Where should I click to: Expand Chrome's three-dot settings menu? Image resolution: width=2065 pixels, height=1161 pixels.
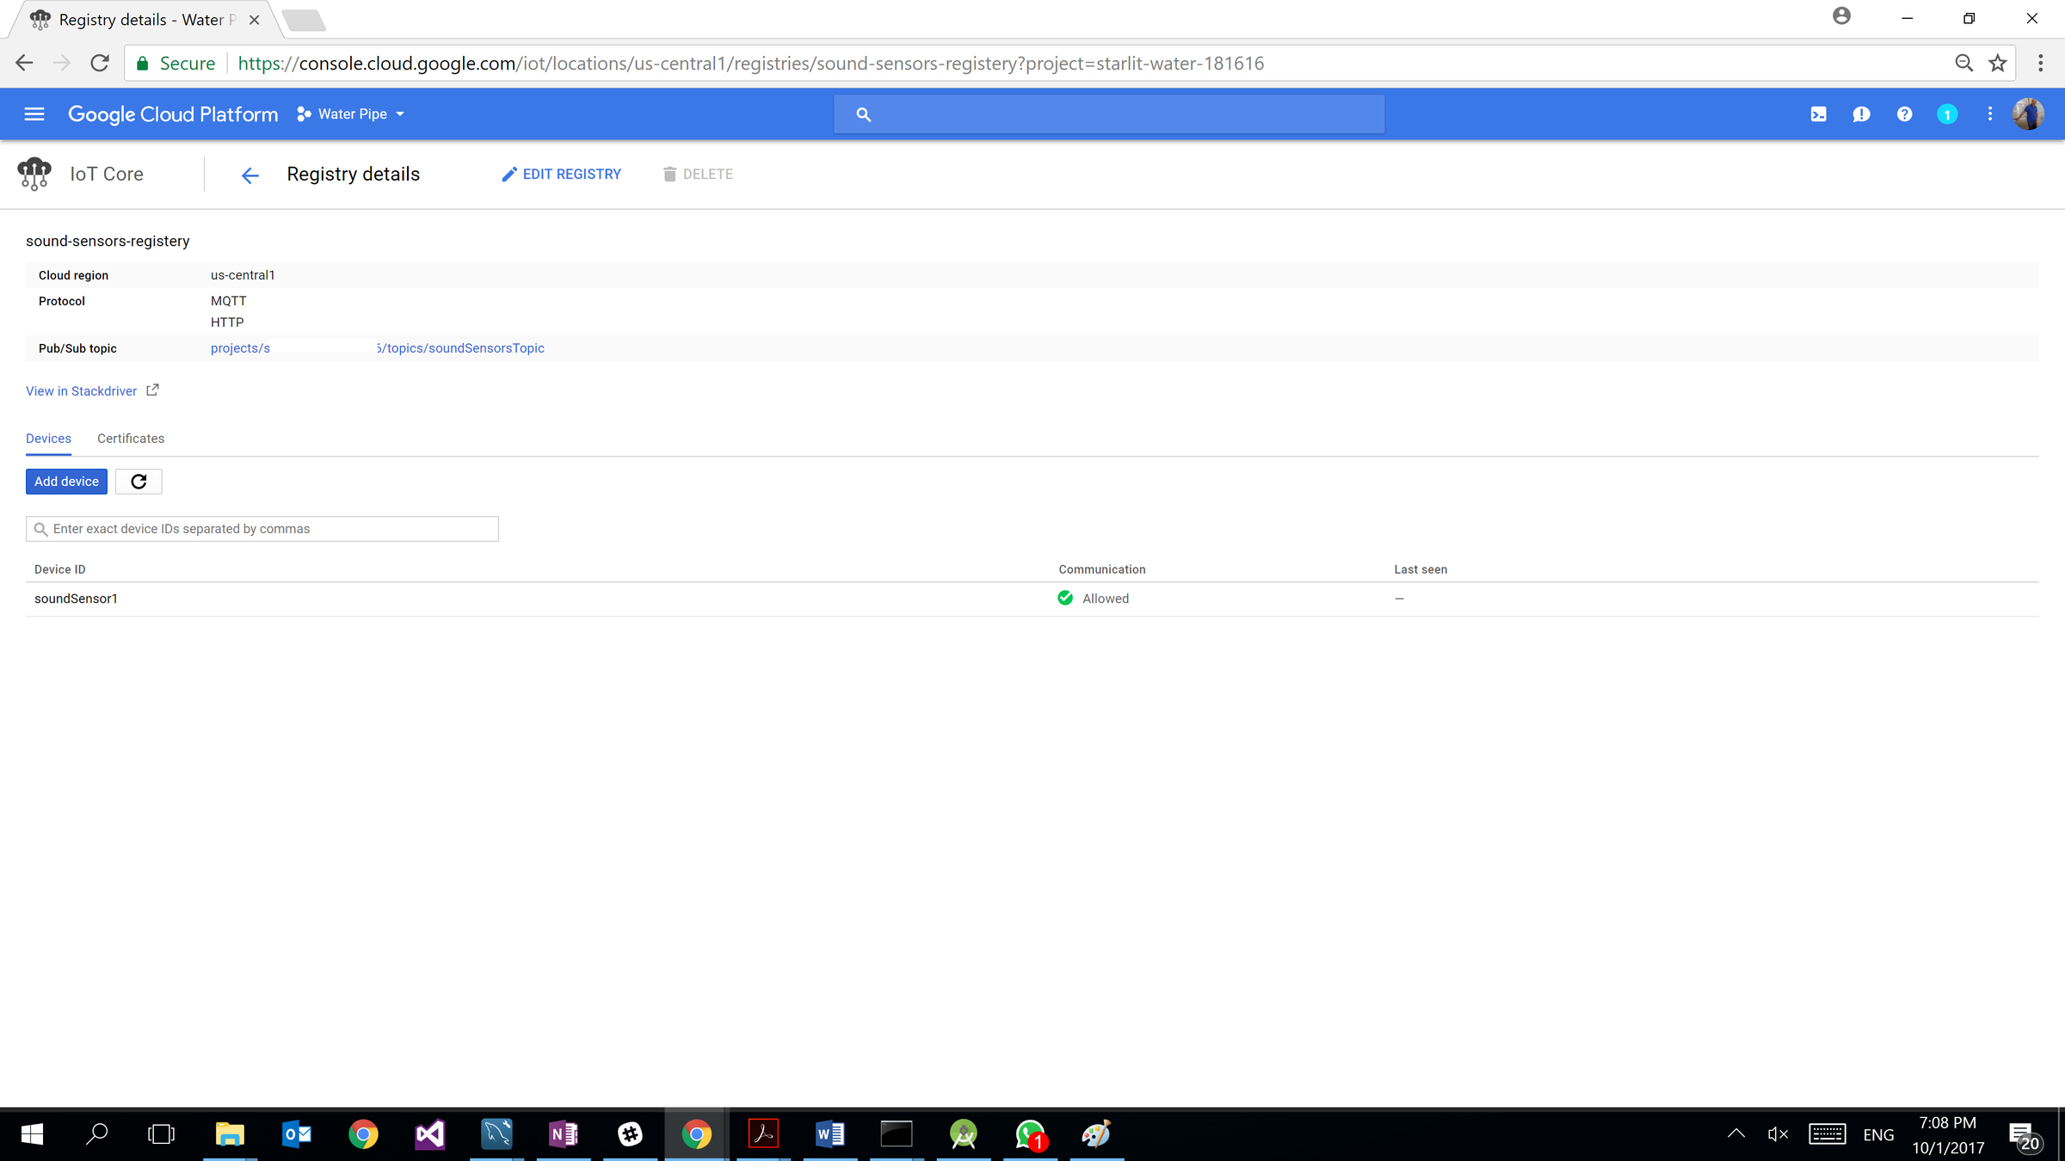2041,64
